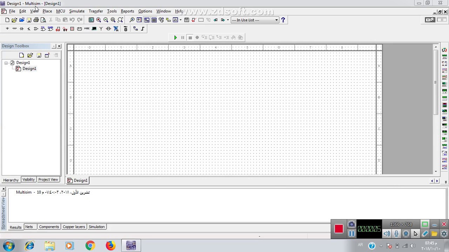Image resolution: width=449 pixels, height=252 pixels.
Task: Click the Print toolbar icon
Action: pos(36,20)
